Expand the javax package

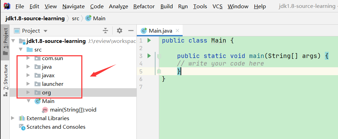(x=28, y=75)
